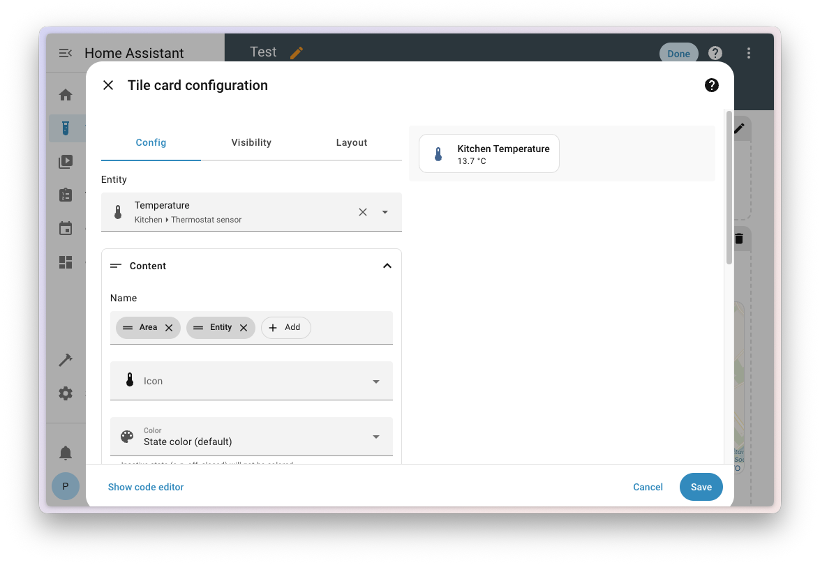The width and height of the screenshot is (820, 565).
Task: Open the Calendar sidebar icon
Action: point(65,228)
